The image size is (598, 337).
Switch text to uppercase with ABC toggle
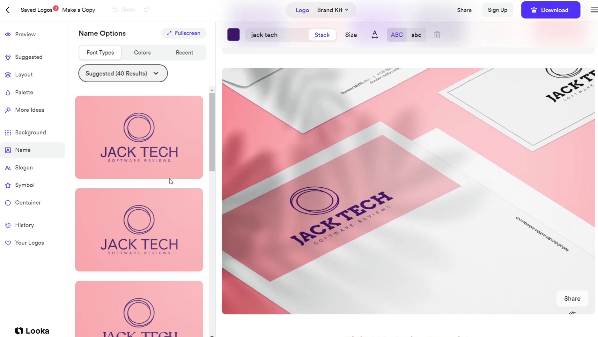(x=396, y=34)
